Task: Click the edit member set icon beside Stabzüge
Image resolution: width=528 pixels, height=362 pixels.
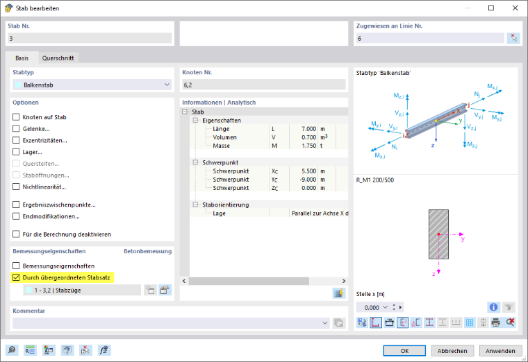Action: [x=165, y=290]
